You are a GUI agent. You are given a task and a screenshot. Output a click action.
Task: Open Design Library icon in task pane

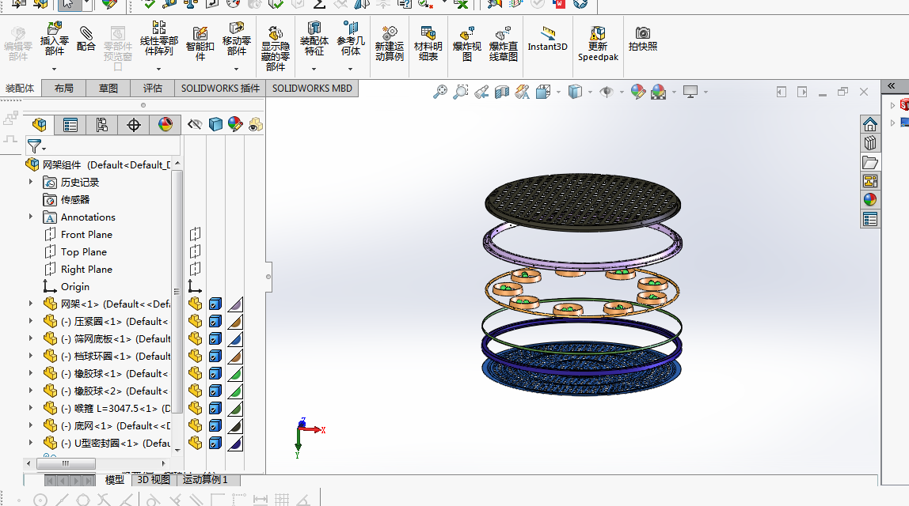(x=869, y=143)
